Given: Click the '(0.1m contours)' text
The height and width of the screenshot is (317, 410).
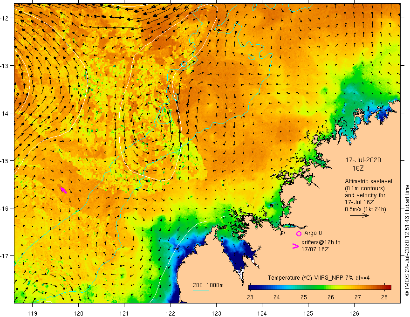Looking at the screenshot, I should point(365,188).
